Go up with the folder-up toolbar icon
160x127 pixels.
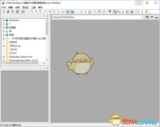4,12
